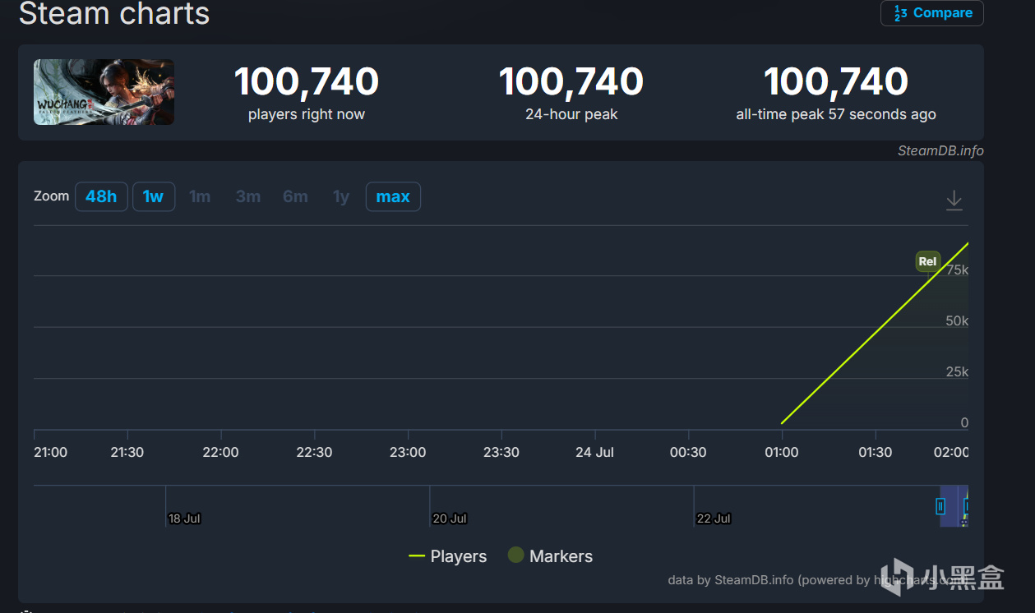Screen dimensions: 1035x613
Task: Select the 1y zoom range
Action: (341, 196)
